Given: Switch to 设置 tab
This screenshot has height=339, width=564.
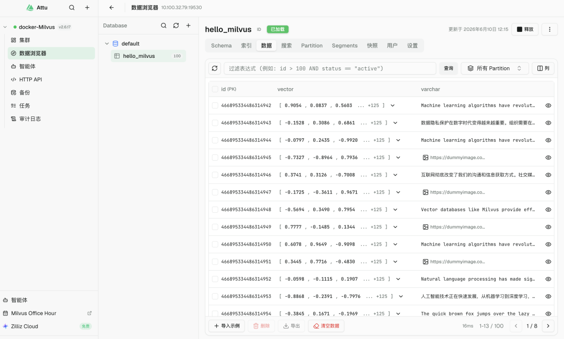Looking at the screenshot, I should (412, 45).
